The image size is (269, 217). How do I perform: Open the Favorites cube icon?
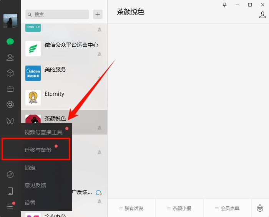point(10,73)
